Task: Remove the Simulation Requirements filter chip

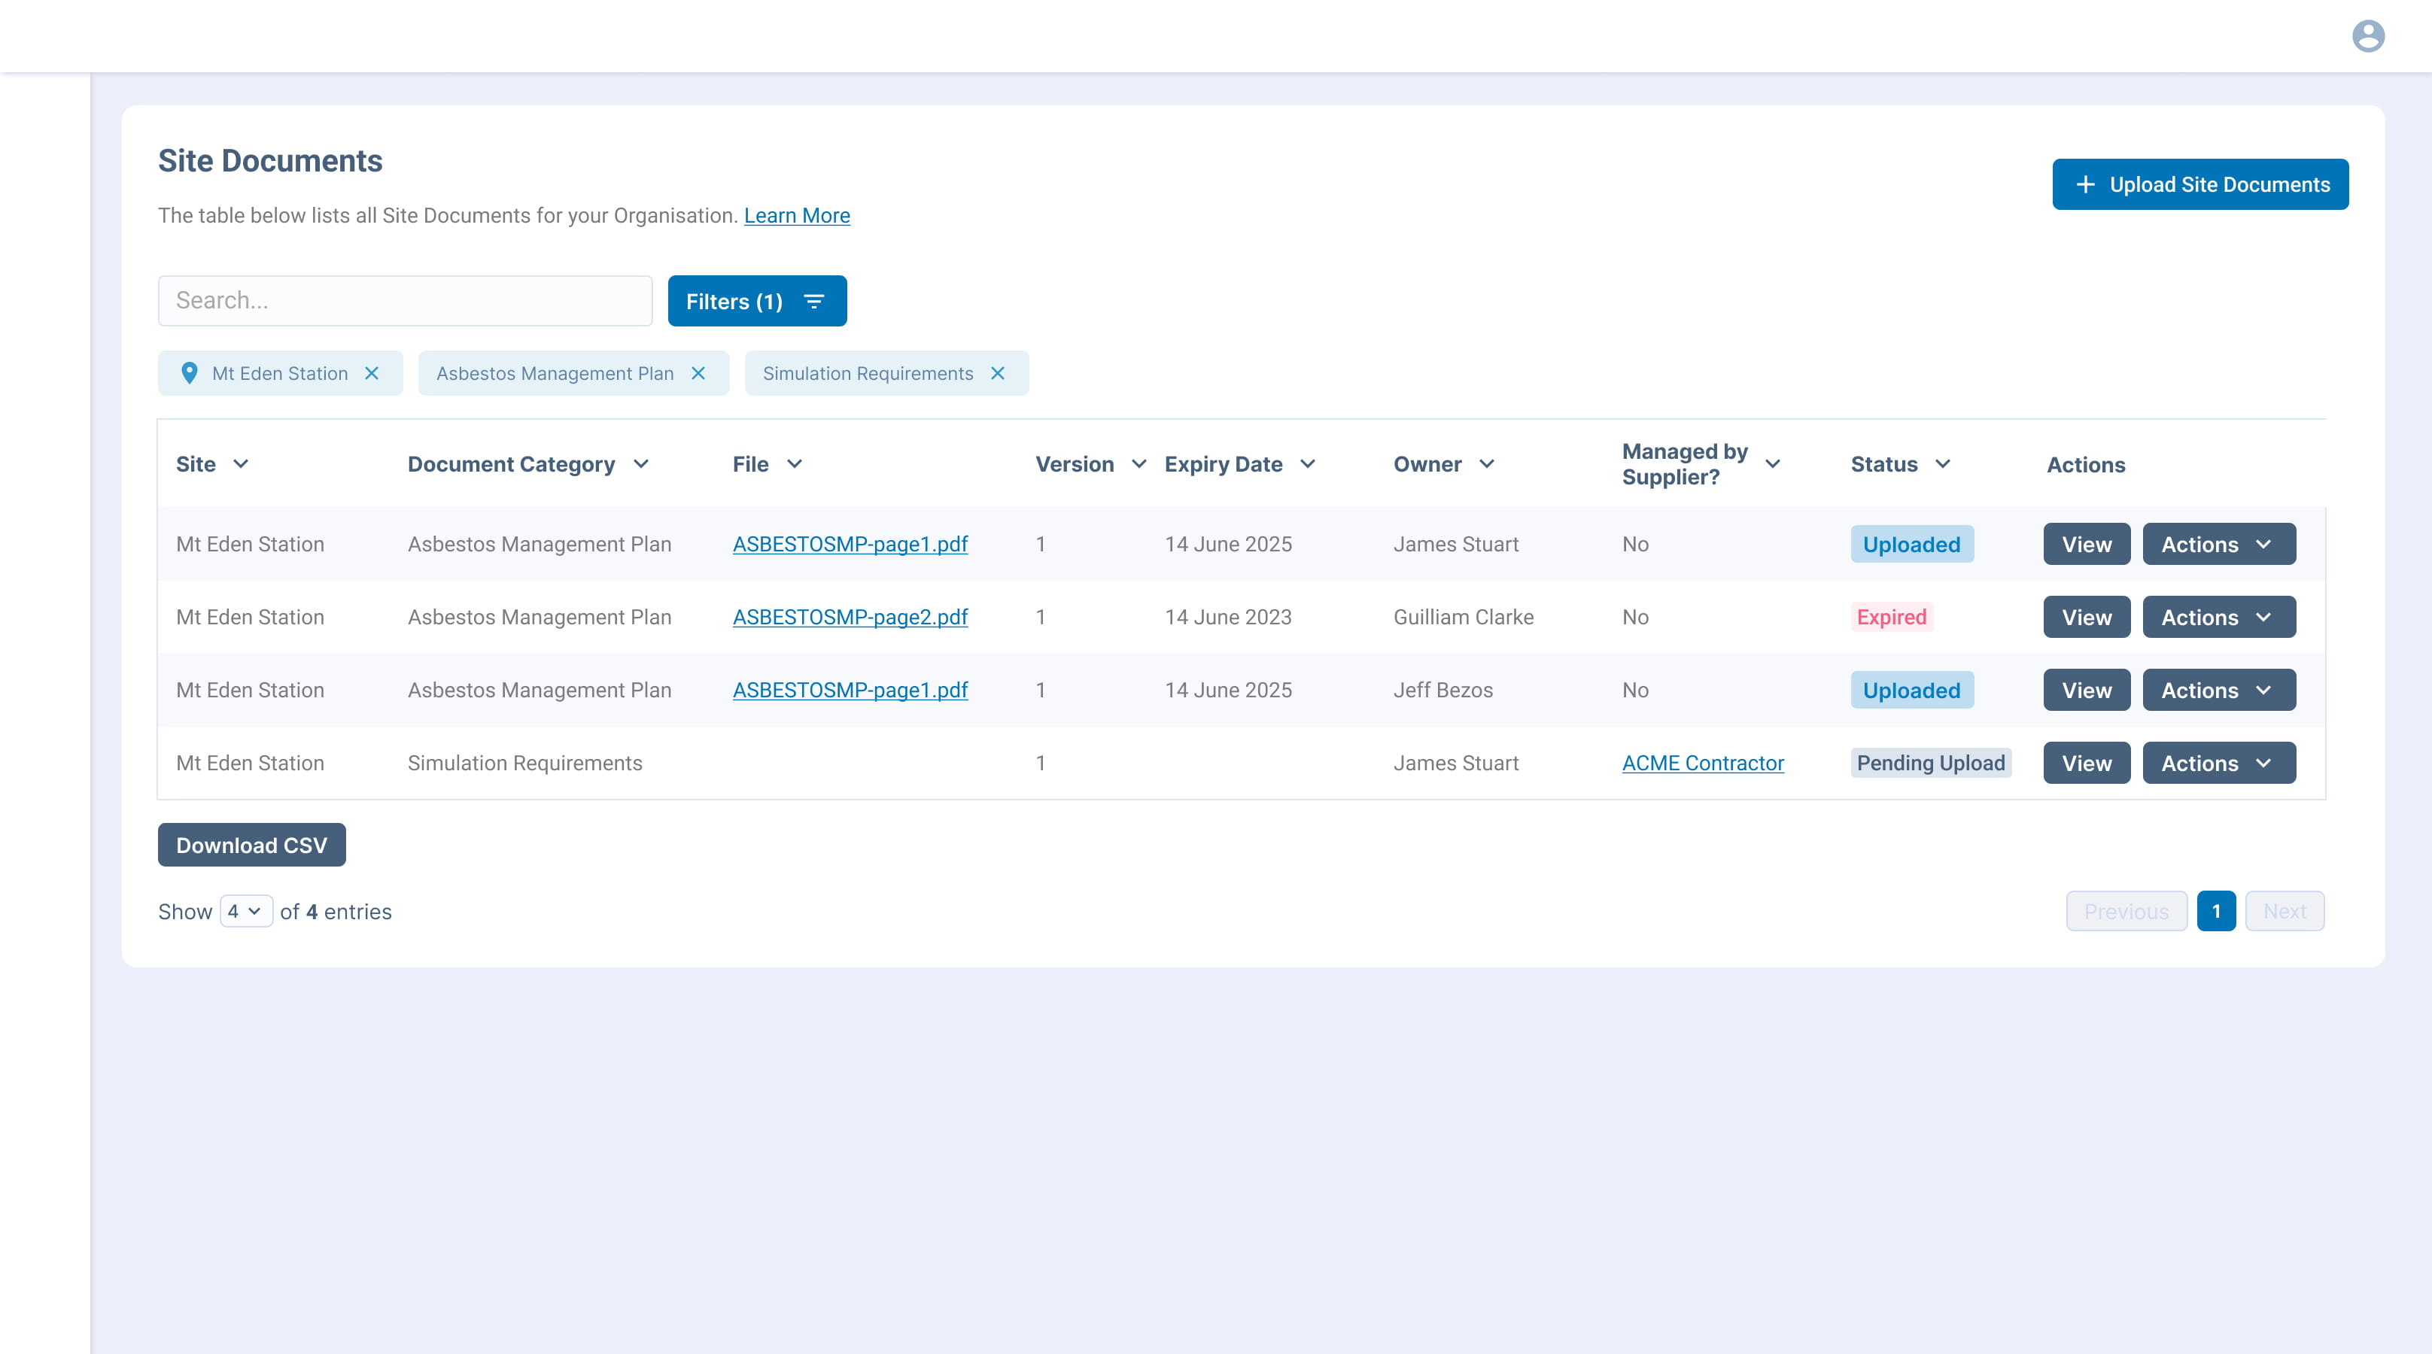Action: pos(998,372)
